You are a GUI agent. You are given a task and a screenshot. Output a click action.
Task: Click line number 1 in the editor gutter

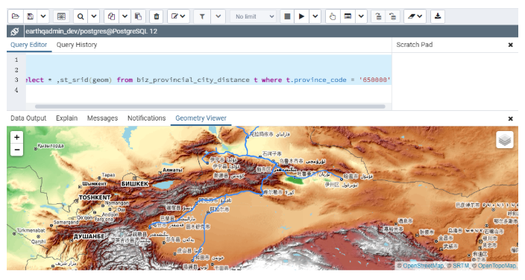16,60
